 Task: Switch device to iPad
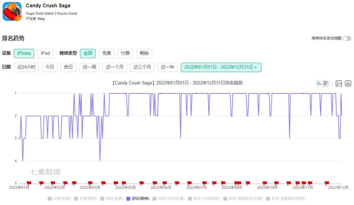point(45,53)
